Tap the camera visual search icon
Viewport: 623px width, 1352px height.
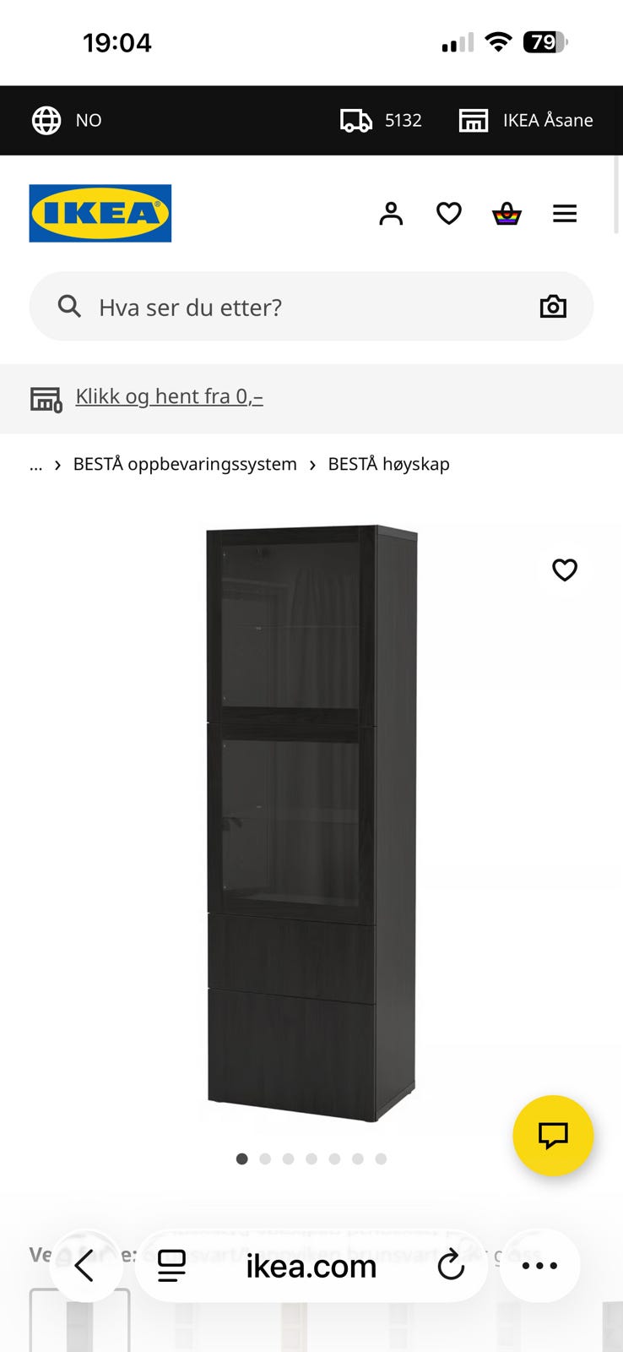point(553,306)
